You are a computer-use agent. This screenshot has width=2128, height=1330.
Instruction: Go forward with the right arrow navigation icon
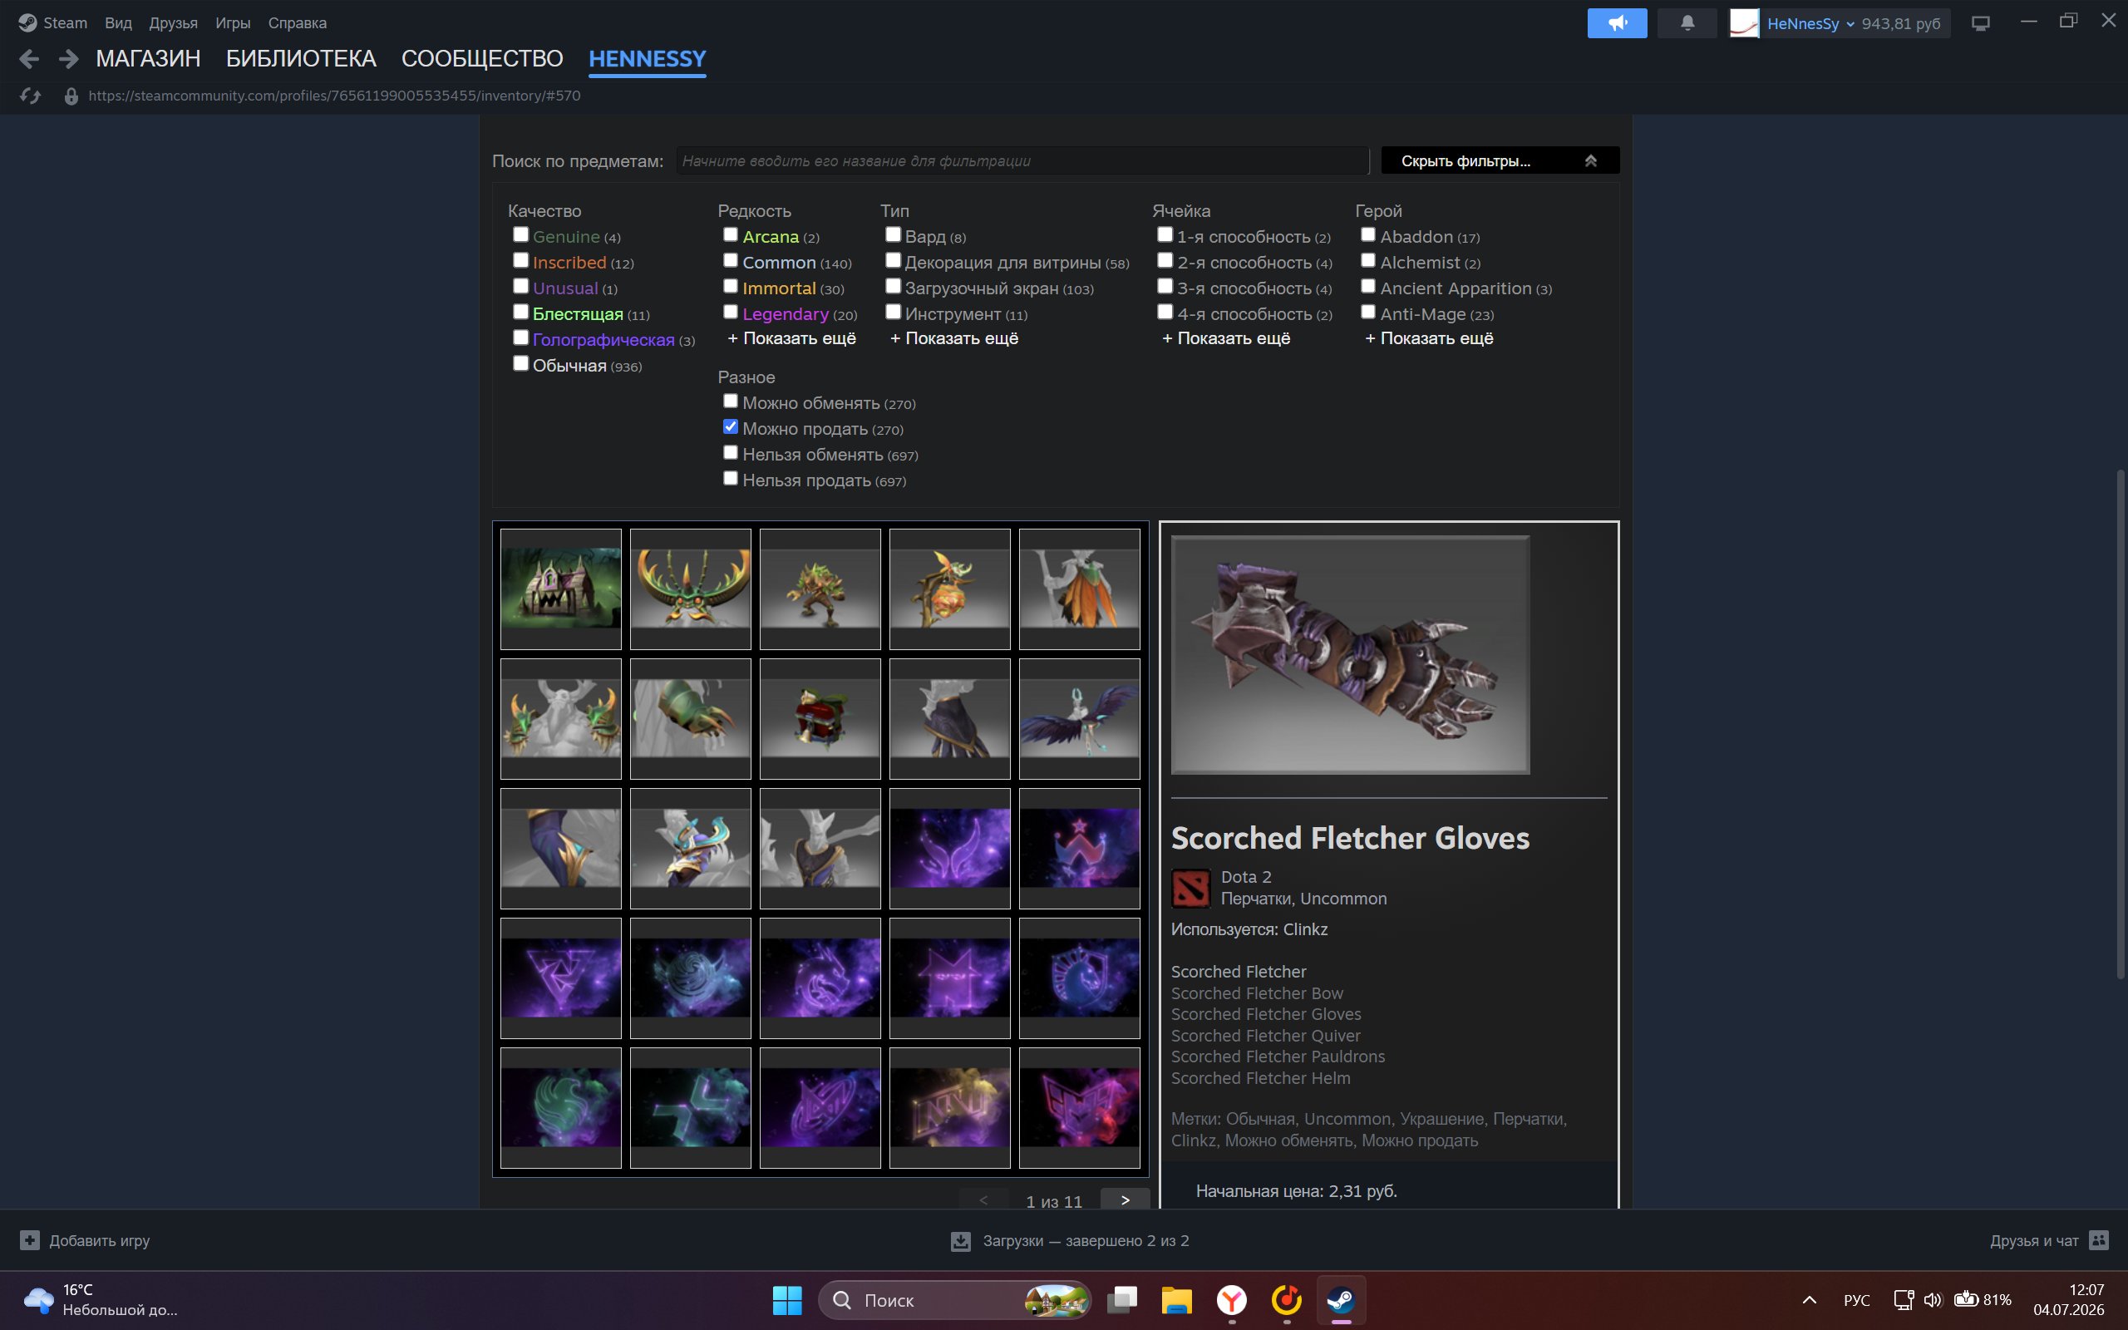pyautogui.click(x=69, y=59)
